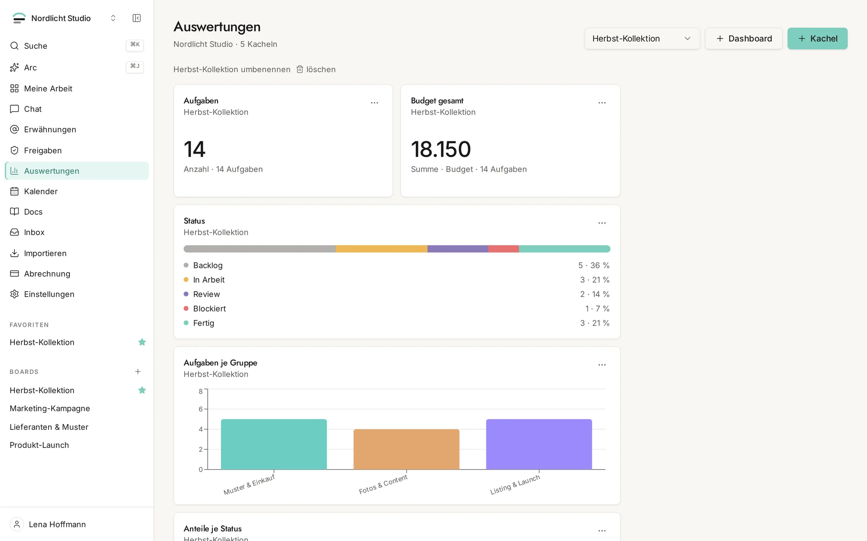867x541 pixels.
Task: Click the Meine Arbeit grid icon
Action: 14,88
